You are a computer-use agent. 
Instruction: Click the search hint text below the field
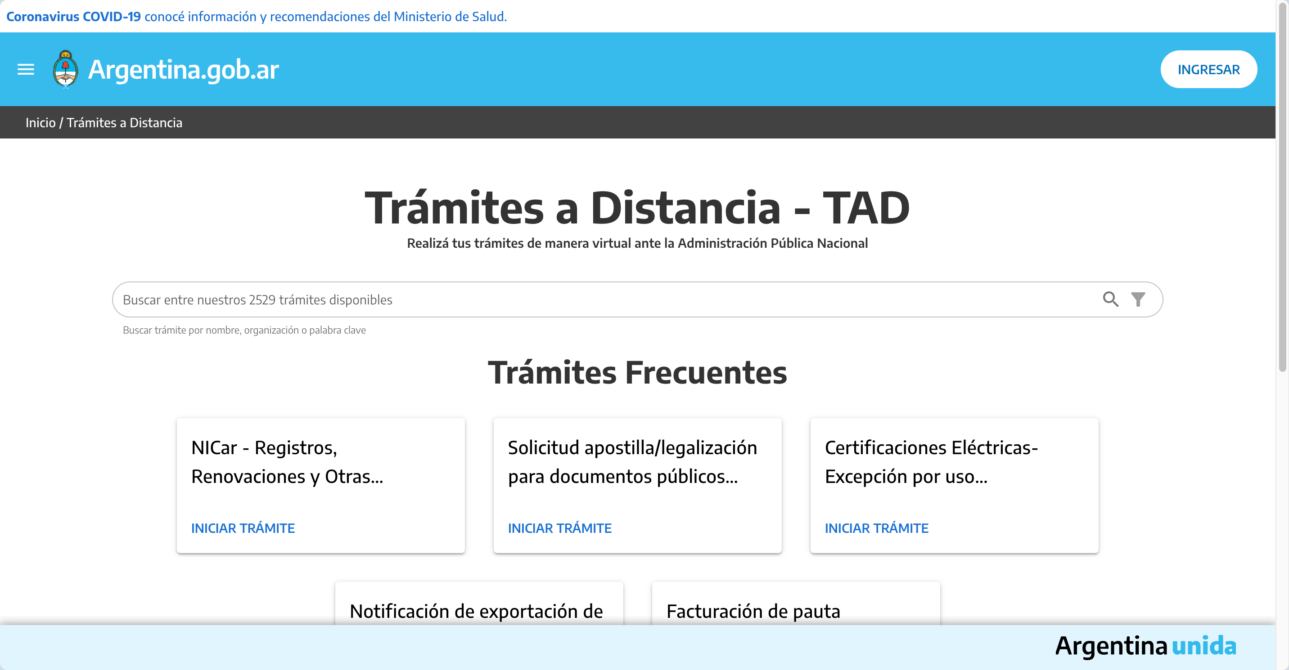(244, 330)
